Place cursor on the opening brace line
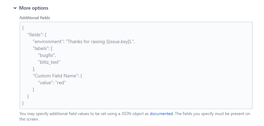 (23, 28)
